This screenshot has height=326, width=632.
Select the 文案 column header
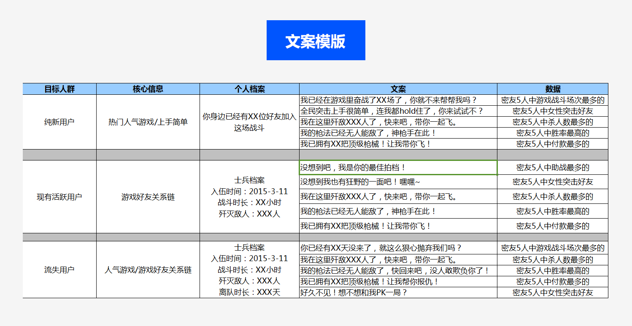point(398,89)
